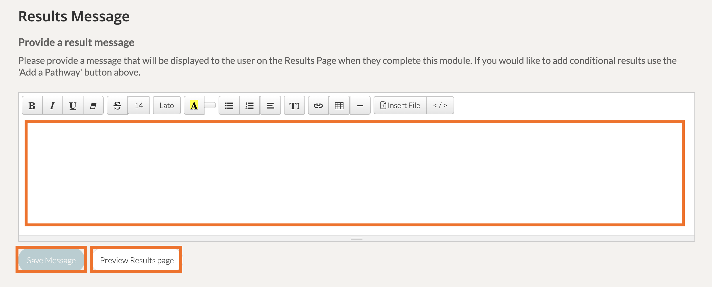Toggle strikethrough text formatting

point(117,105)
